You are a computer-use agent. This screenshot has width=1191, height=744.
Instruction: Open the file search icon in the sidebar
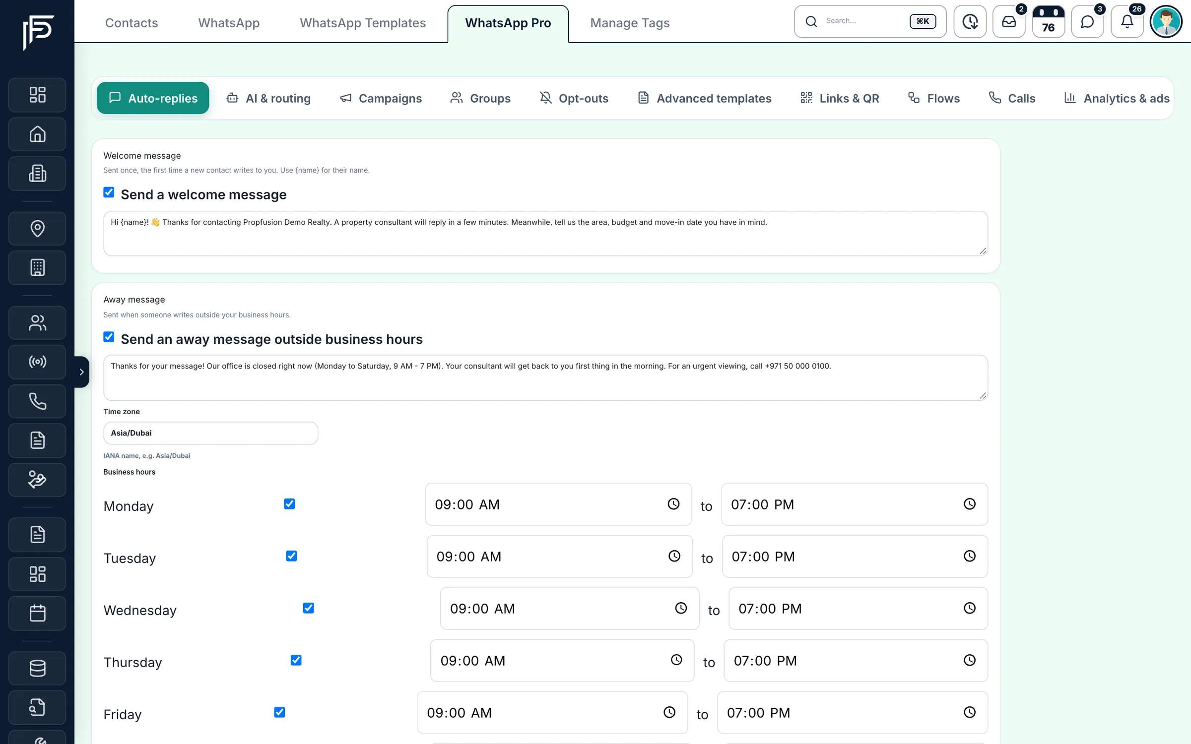click(37, 707)
